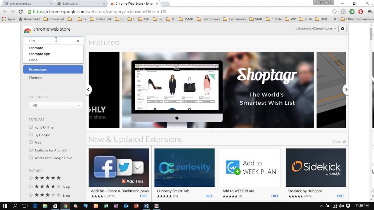
Task: Click the address bar URL
Action: coord(99,12)
